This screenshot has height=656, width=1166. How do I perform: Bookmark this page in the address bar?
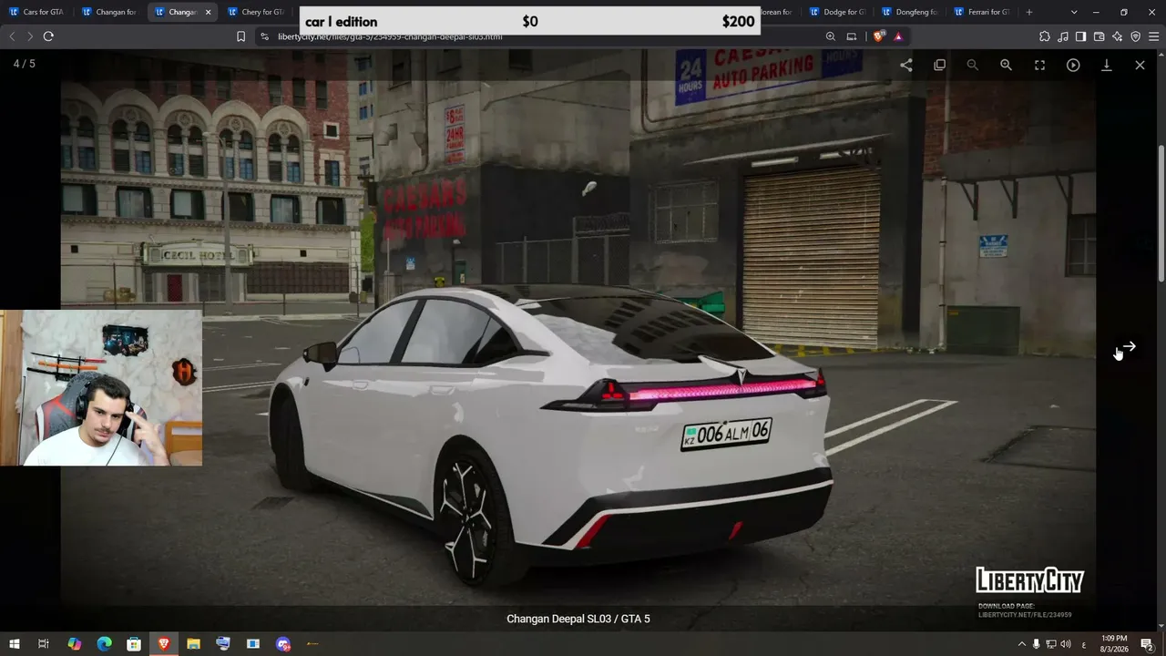pos(240,36)
